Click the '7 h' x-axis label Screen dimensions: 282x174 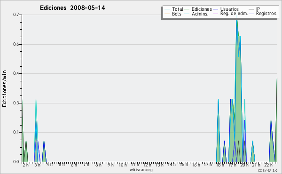[x=86, y=165]
